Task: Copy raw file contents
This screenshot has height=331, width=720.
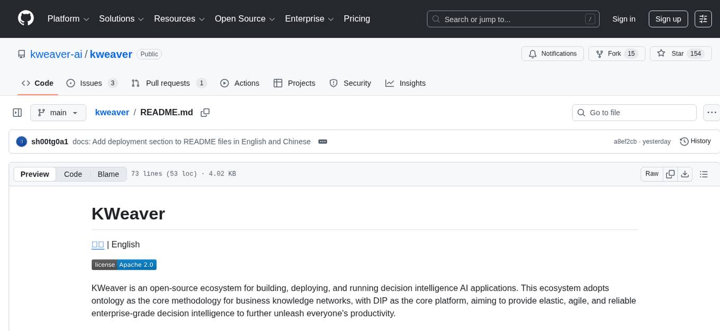Action: click(670, 174)
